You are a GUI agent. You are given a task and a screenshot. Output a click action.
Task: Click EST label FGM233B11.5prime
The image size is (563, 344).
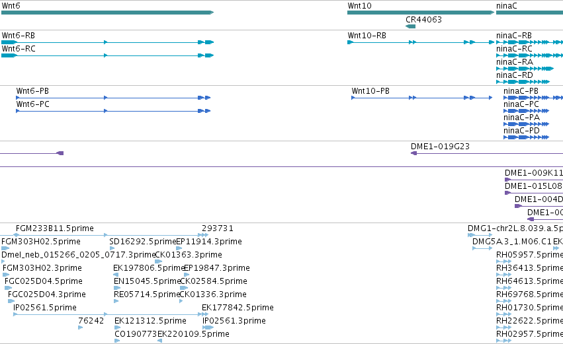coord(54,228)
